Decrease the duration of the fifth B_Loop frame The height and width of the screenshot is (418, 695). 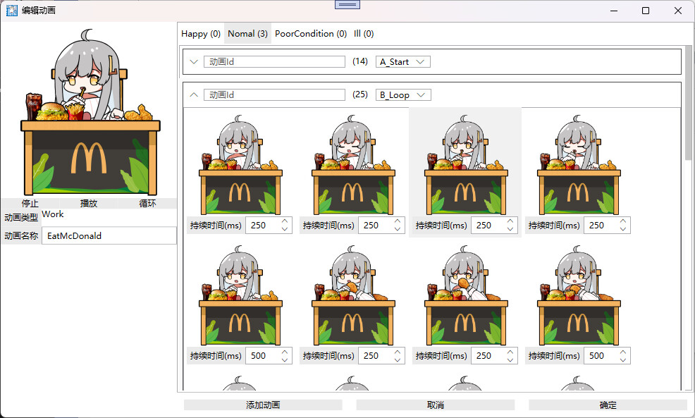(285, 360)
